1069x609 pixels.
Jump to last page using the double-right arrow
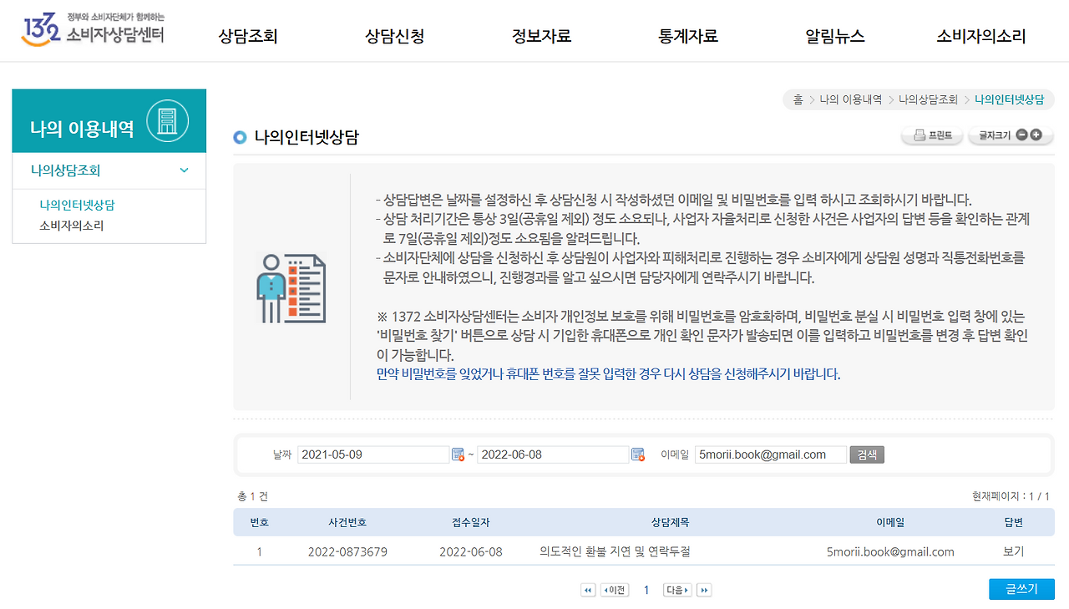tap(703, 589)
